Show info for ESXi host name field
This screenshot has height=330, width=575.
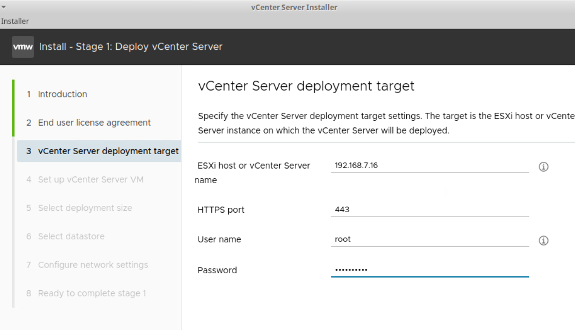click(x=543, y=166)
